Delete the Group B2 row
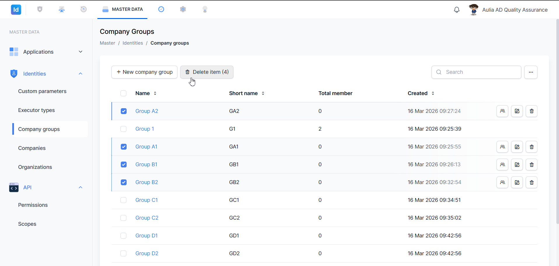This screenshot has width=559, height=266. (x=532, y=182)
